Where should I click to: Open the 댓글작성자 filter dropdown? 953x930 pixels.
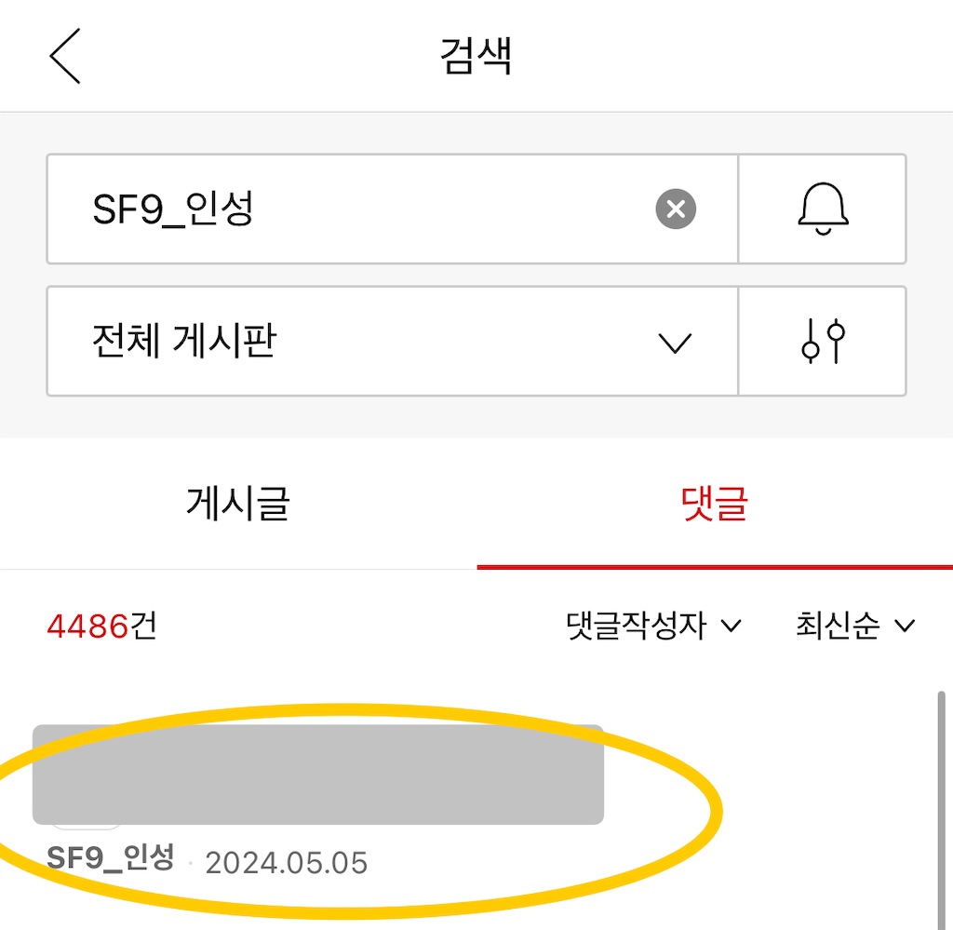pos(652,626)
